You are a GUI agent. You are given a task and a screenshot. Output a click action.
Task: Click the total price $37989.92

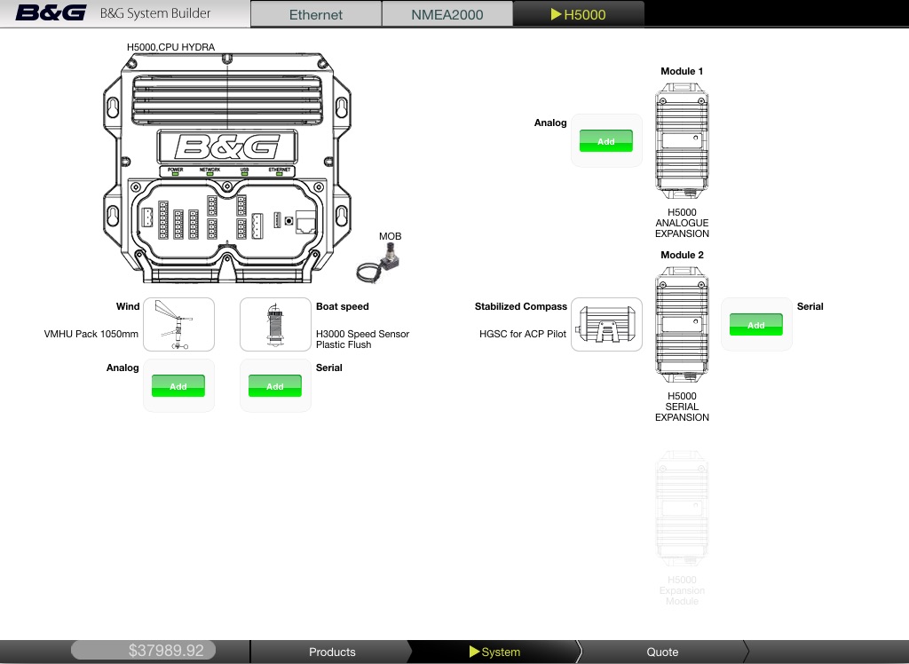pos(166,650)
